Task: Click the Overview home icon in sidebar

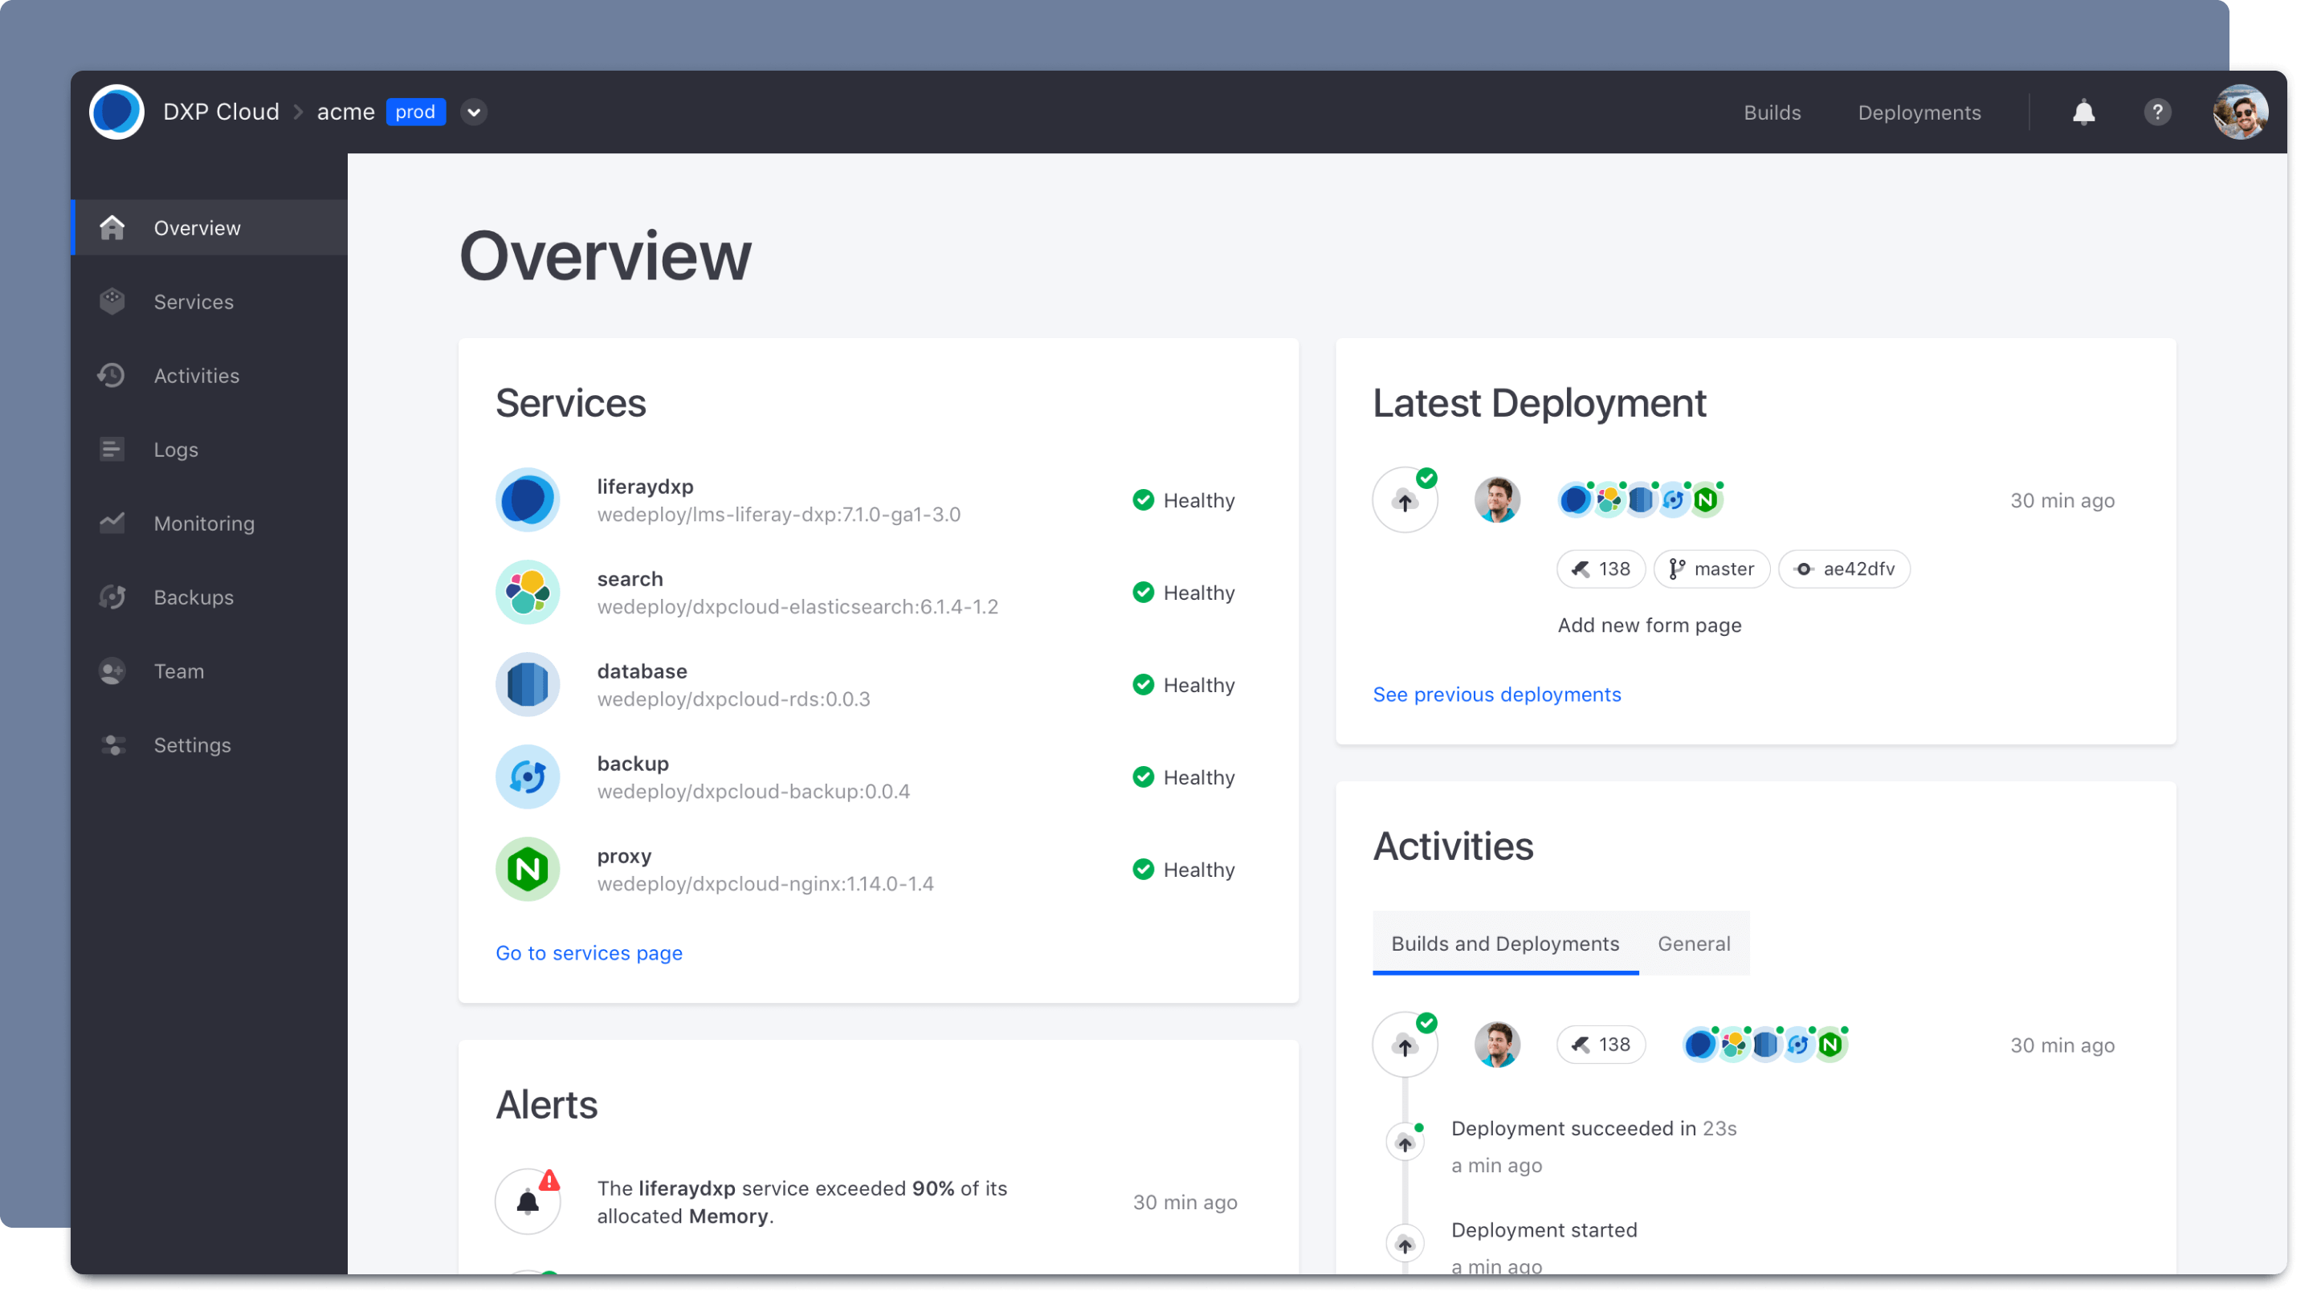Action: point(112,228)
